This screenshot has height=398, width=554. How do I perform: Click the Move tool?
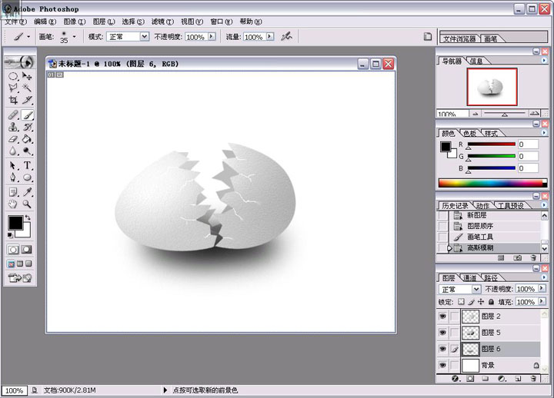point(28,76)
